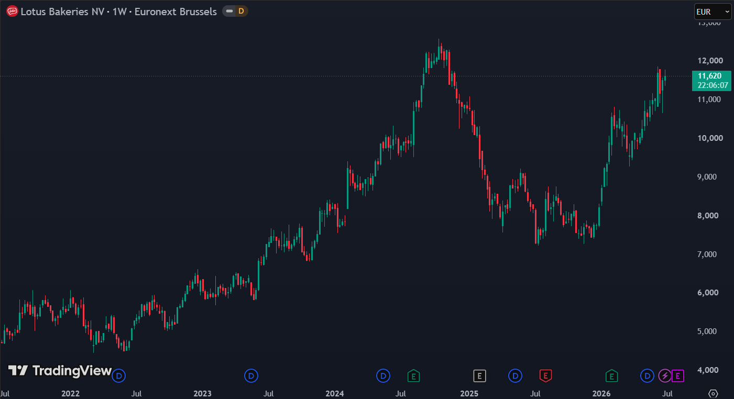Screen dimensions: 734x399
Task: Click the dividend marker before Jul 2024
Action: point(384,375)
